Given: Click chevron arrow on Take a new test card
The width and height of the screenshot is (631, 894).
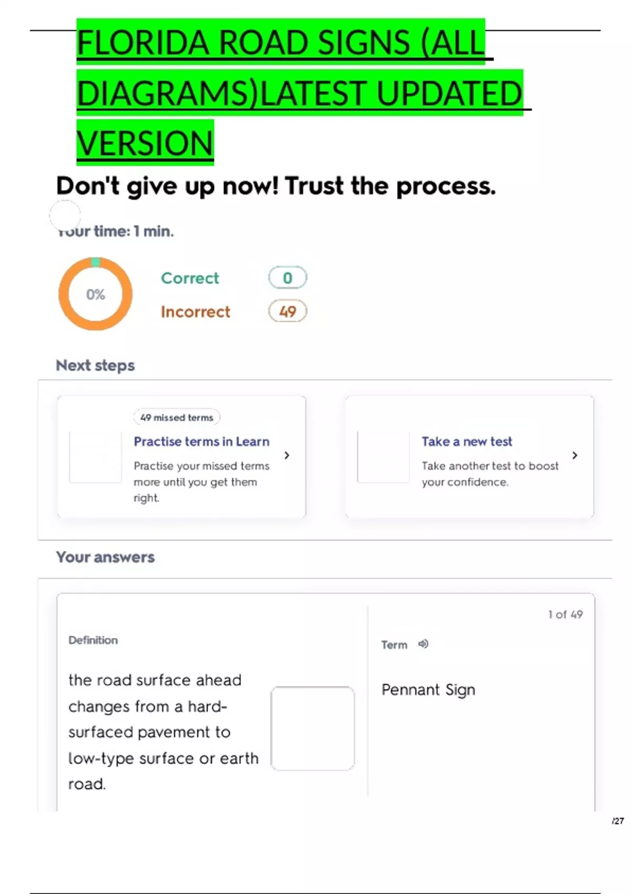Looking at the screenshot, I should point(575,455).
